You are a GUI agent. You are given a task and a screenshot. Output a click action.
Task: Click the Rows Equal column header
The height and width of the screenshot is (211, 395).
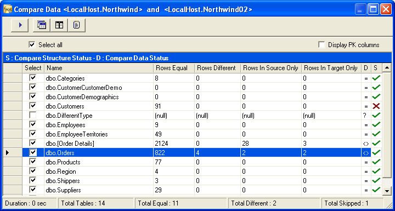click(174, 68)
